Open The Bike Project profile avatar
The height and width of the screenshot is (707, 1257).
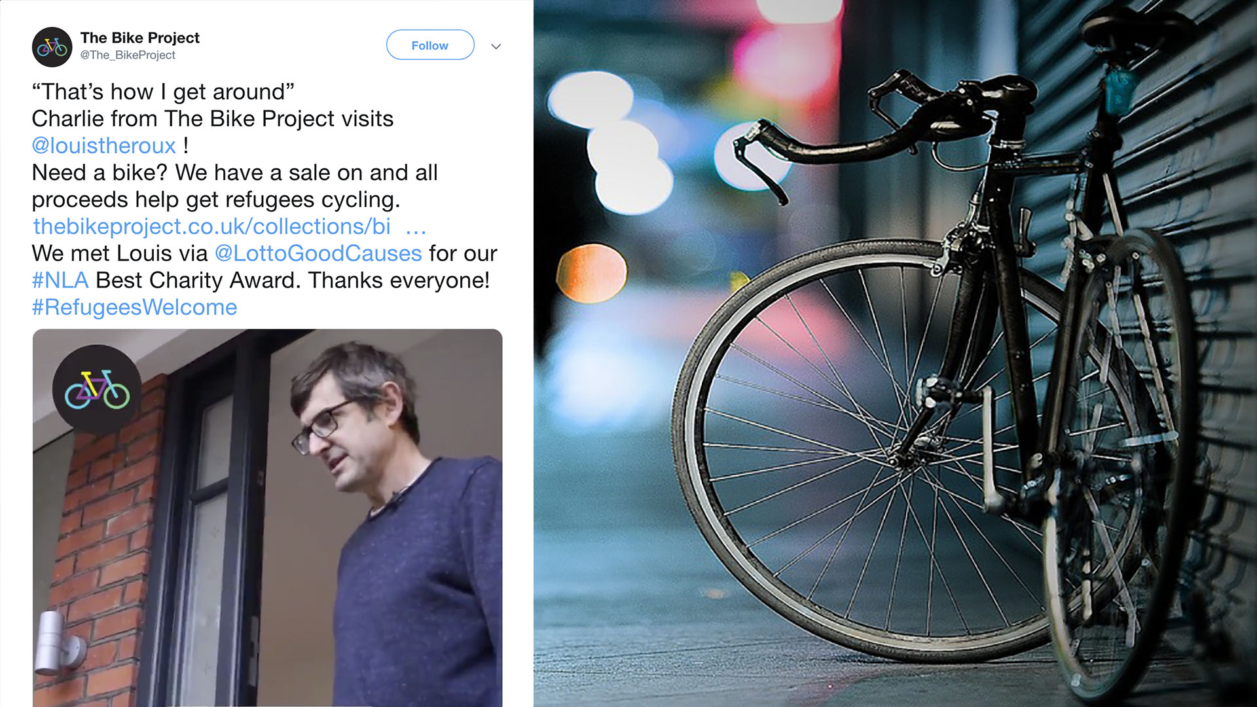point(52,47)
